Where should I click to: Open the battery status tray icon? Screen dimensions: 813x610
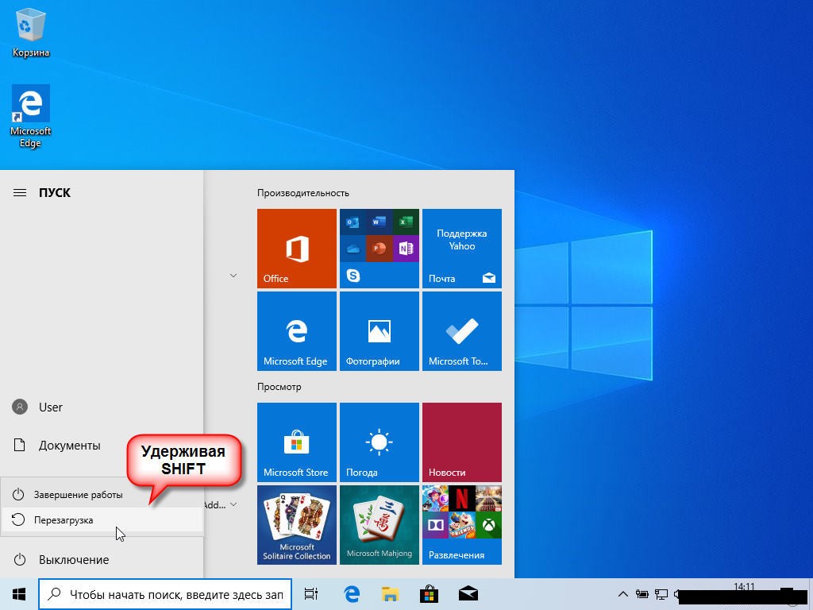(642, 594)
